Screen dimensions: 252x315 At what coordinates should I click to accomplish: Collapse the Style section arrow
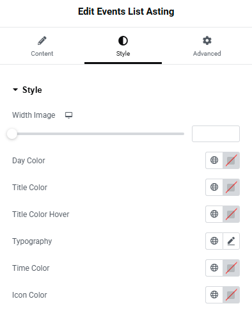tap(15, 90)
